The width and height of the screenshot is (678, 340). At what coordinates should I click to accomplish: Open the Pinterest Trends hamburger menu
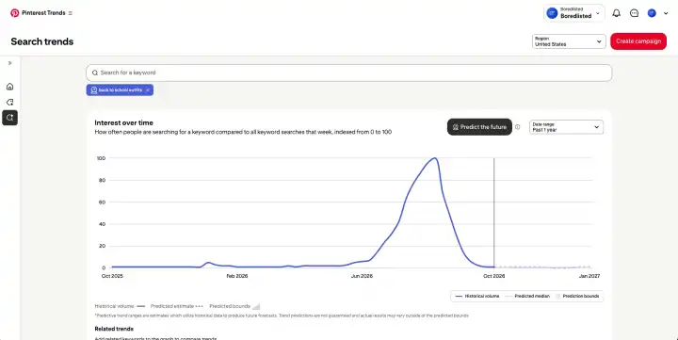click(71, 13)
